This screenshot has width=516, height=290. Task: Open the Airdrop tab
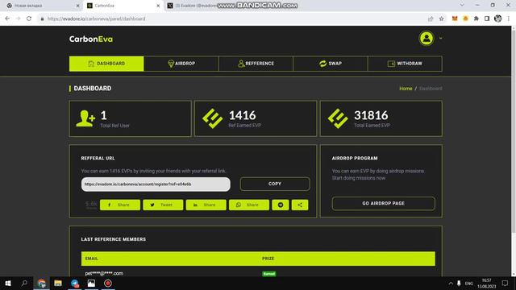[181, 64]
